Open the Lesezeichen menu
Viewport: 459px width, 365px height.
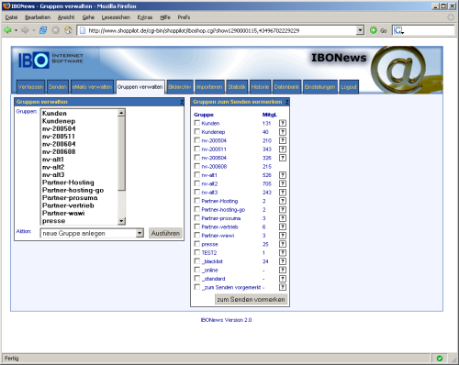tap(116, 17)
